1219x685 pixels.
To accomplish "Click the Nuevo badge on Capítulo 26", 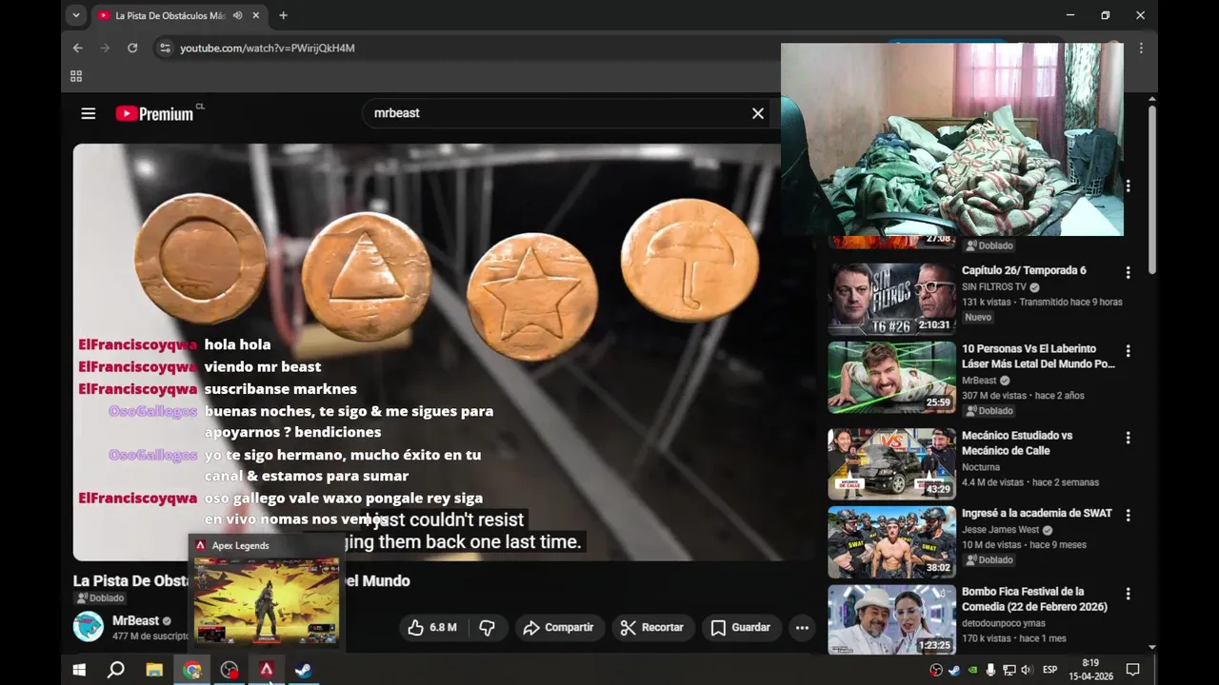I will 978,317.
